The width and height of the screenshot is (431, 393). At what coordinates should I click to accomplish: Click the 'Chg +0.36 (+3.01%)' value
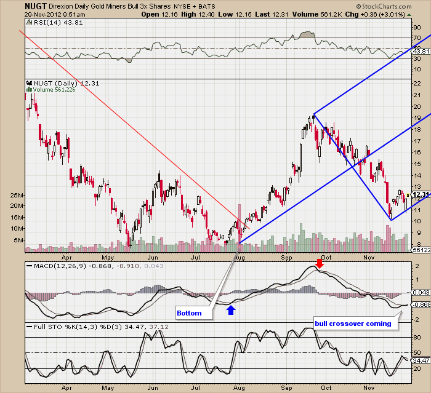(375, 15)
